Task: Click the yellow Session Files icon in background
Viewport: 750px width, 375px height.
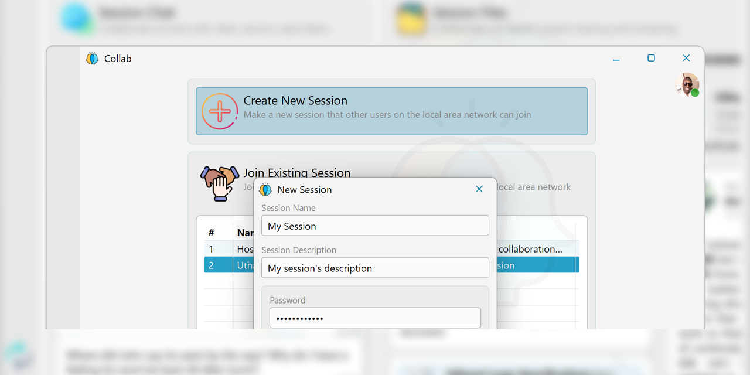Action: pyautogui.click(x=410, y=19)
